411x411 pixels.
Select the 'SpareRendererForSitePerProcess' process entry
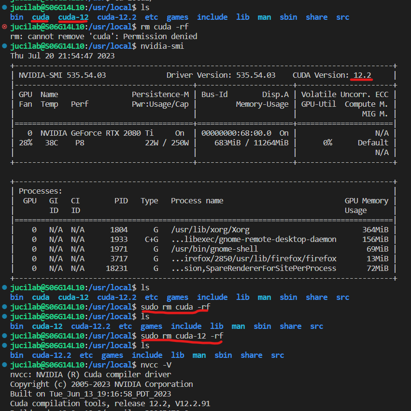254,269
